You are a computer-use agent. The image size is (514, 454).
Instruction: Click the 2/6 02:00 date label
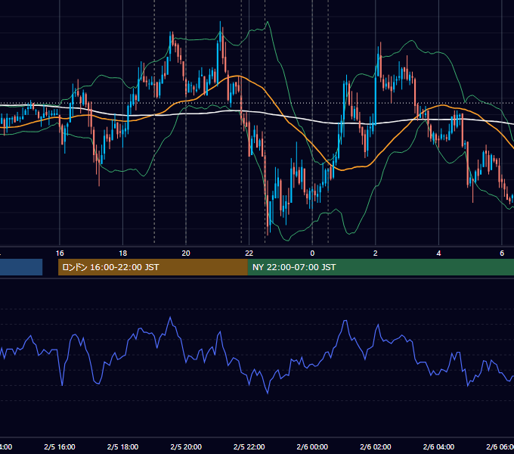pos(376,446)
